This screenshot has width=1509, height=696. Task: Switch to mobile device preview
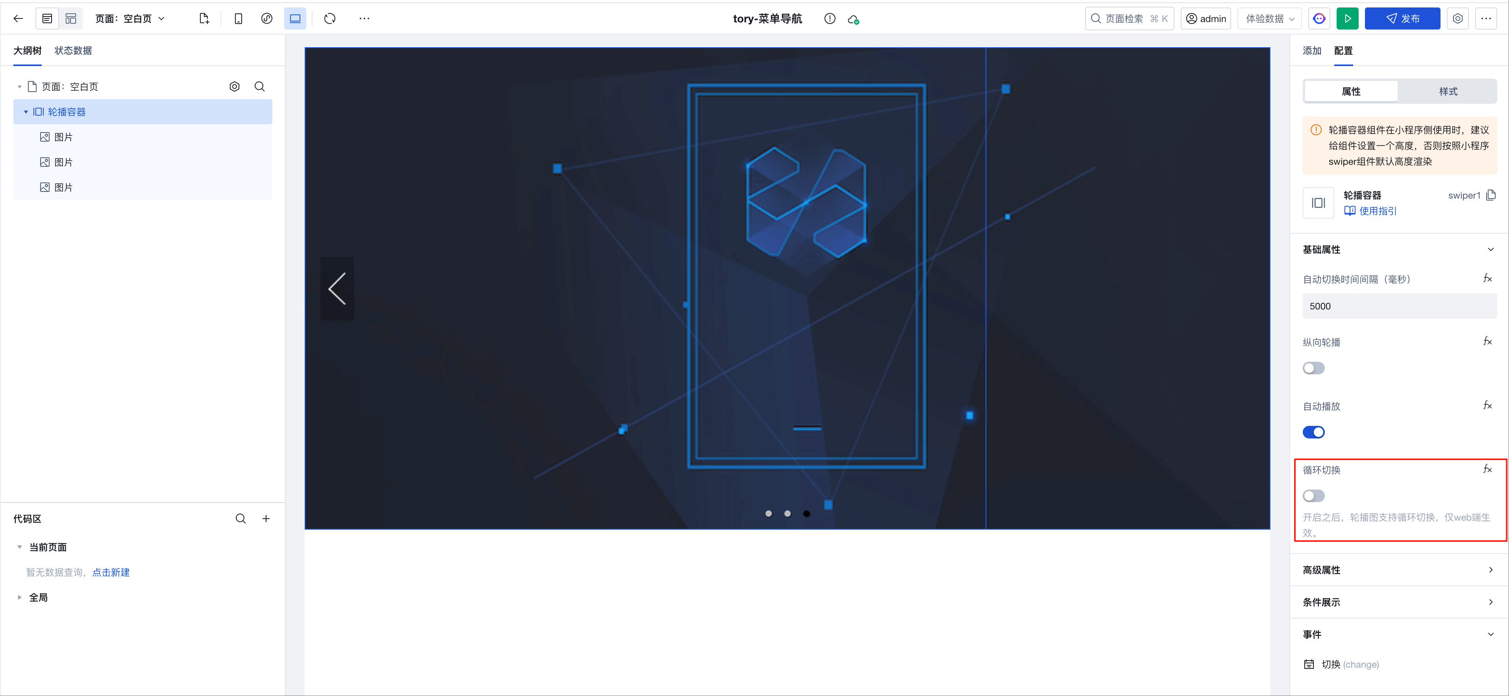click(x=239, y=19)
